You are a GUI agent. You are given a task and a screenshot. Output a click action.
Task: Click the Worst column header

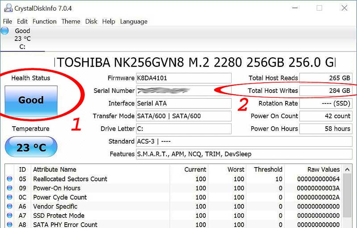click(x=227, y=169)
